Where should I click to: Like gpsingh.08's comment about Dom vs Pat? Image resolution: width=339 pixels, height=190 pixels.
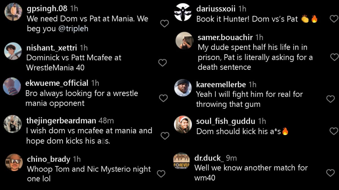click(164, 24)
